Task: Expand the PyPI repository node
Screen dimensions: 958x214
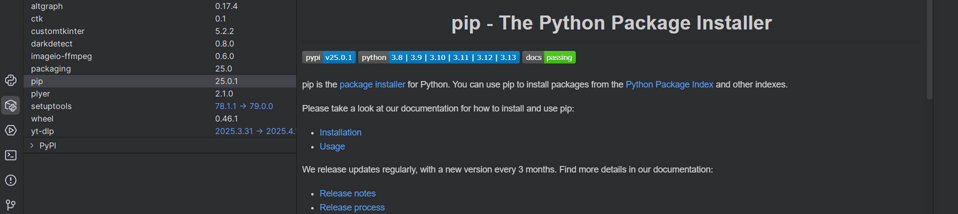Action: (x=32, y=145)
